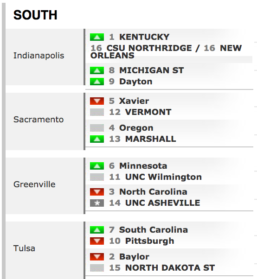
Task: Click gray indicator beside North Dakota St
Action: [x=97, y=268]
